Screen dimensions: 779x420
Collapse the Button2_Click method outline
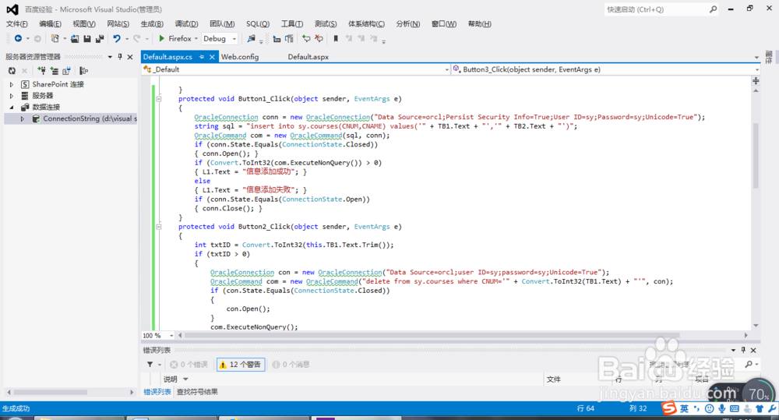click(159, 227)
